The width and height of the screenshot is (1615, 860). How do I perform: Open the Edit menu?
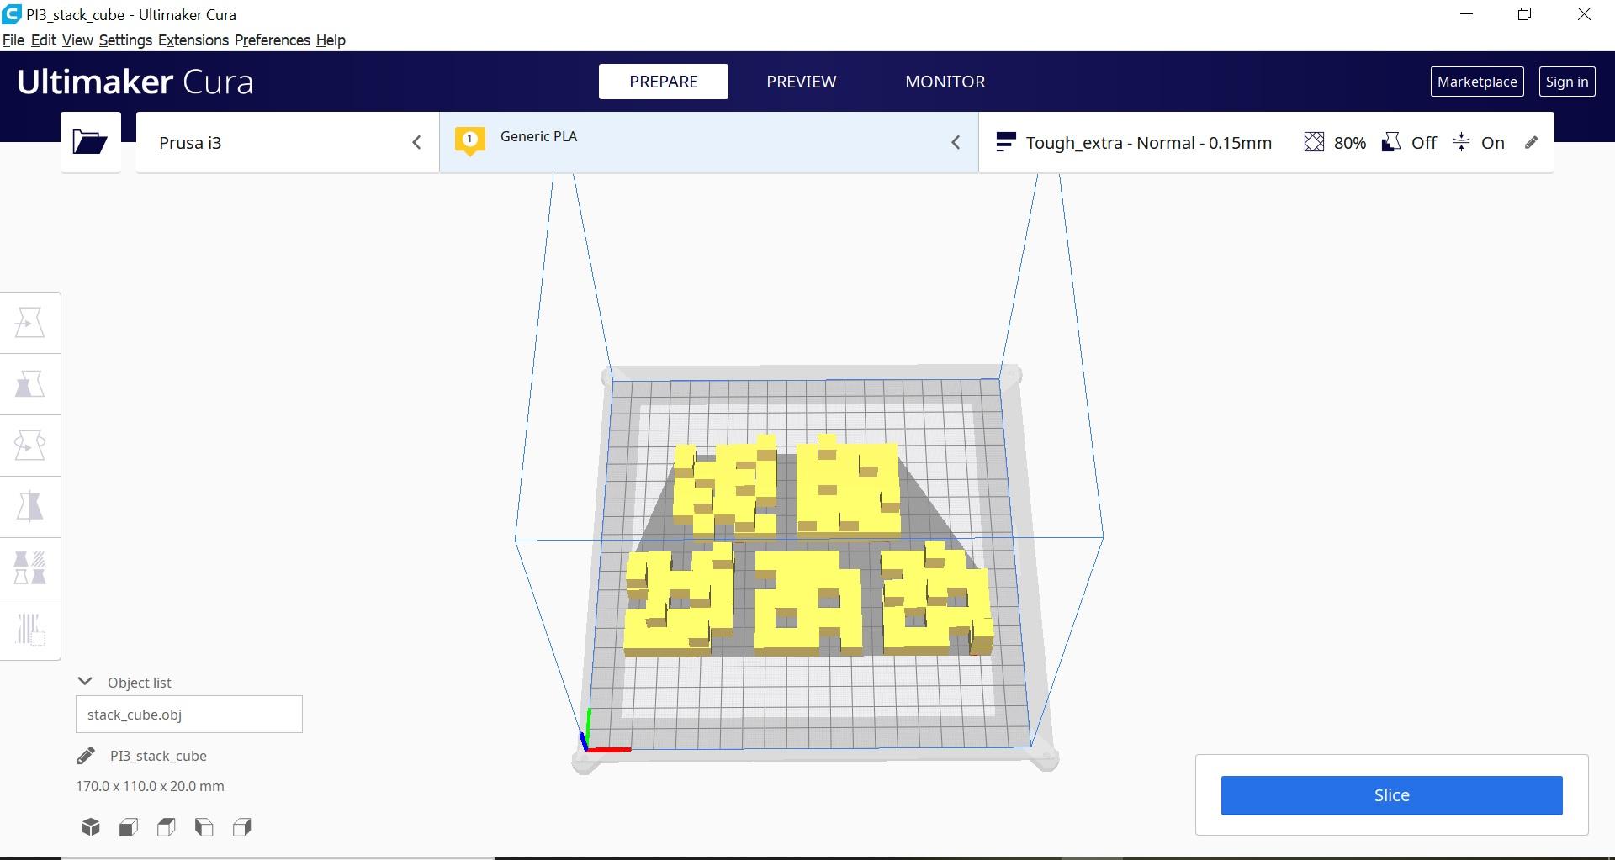[44, 40]
